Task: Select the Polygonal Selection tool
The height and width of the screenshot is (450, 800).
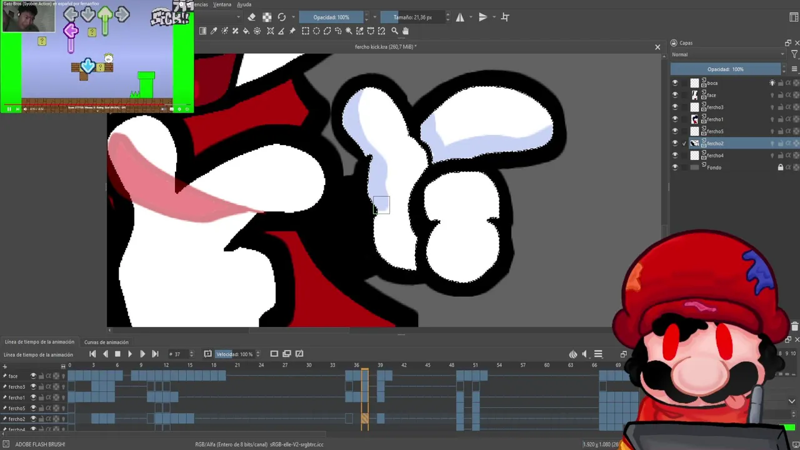Action: click(327, 31)
